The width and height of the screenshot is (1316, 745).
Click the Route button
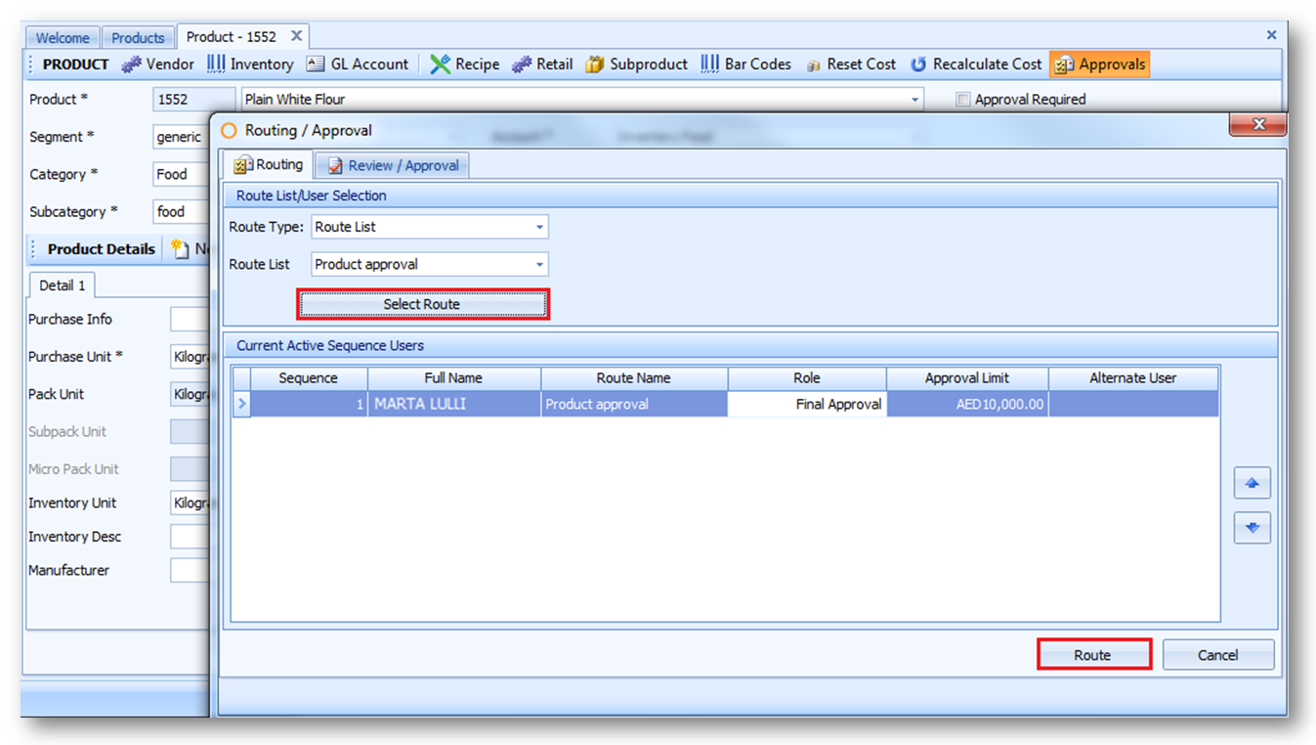(x=1093, y=655)
